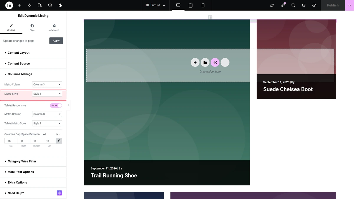Collapse the editor panel with side arrow
This screenshot has height=199, width=354.
[x=68, y=105]
